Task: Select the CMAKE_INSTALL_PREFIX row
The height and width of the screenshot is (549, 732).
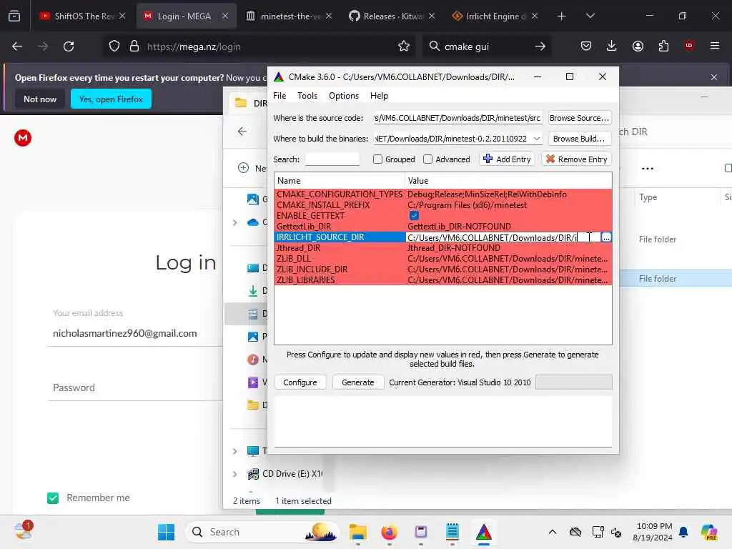Action: click(x=443, y=205)
